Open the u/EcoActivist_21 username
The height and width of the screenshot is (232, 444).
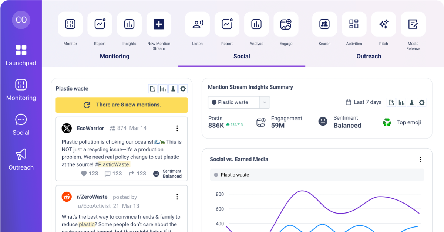click(98, 206)
